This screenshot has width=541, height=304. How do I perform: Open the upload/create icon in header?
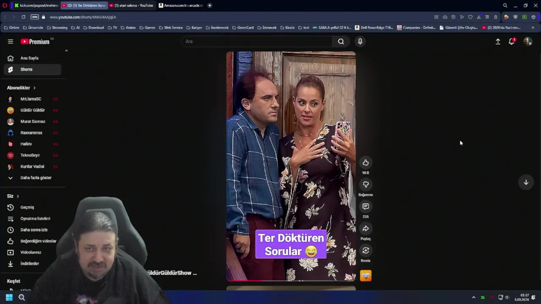498,41
